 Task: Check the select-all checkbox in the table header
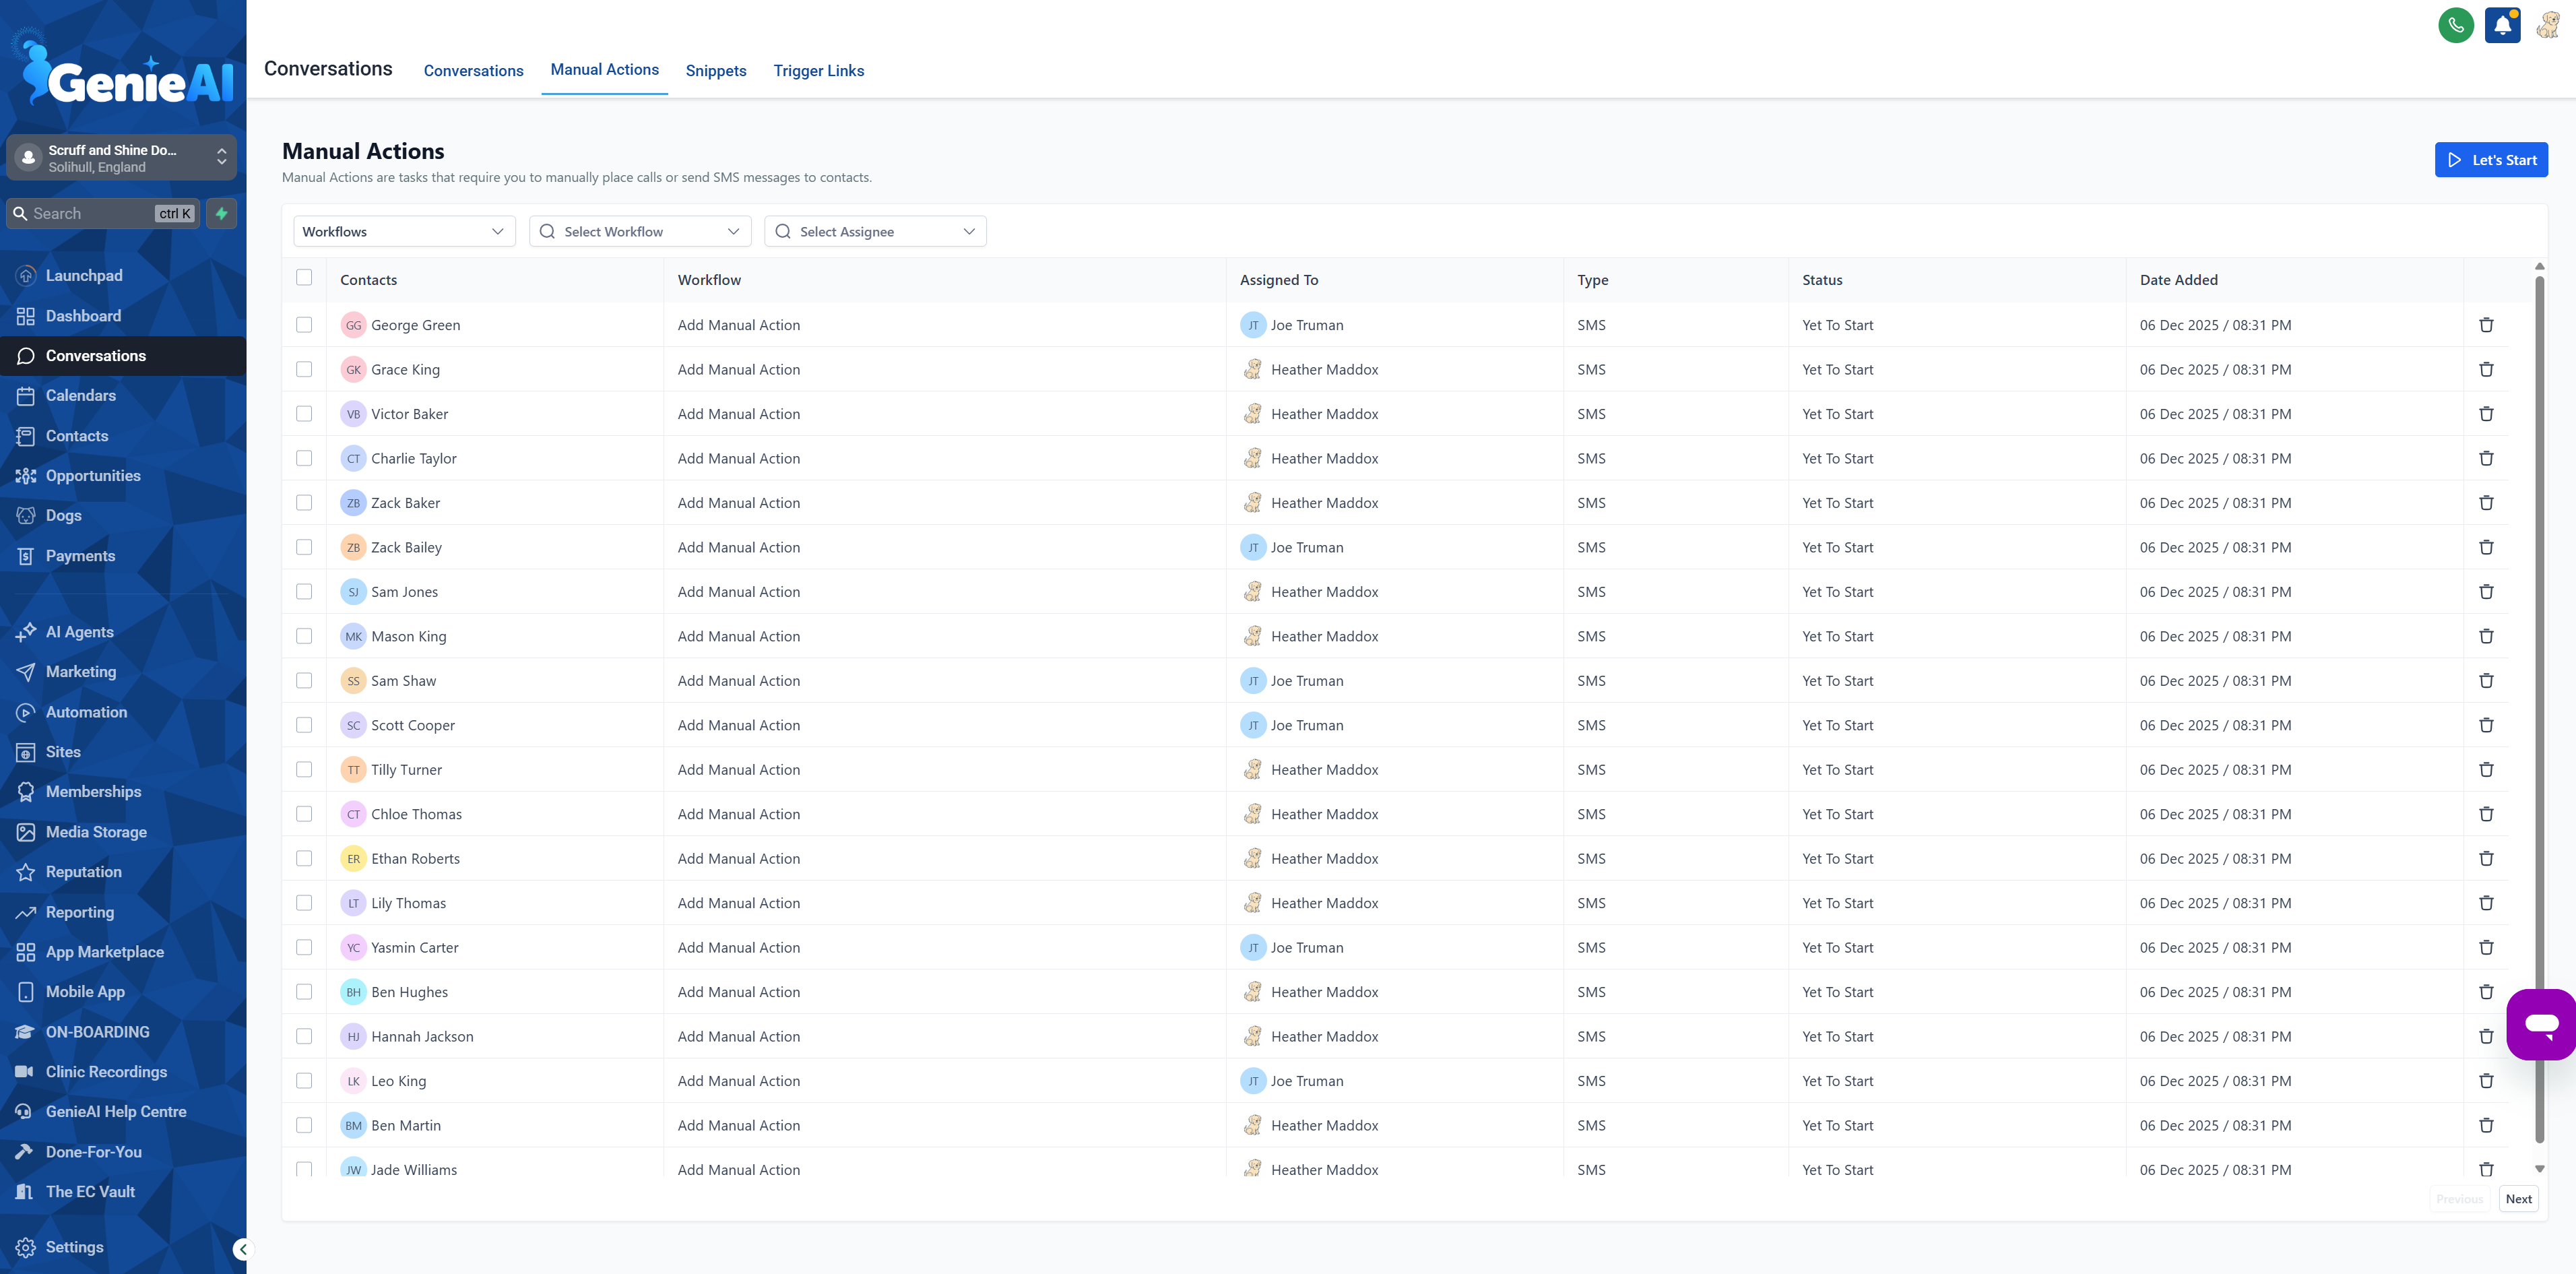(x=304, y=278)
